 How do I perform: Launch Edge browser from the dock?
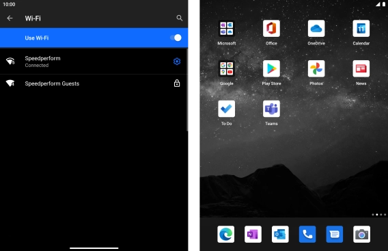(225, 234)
